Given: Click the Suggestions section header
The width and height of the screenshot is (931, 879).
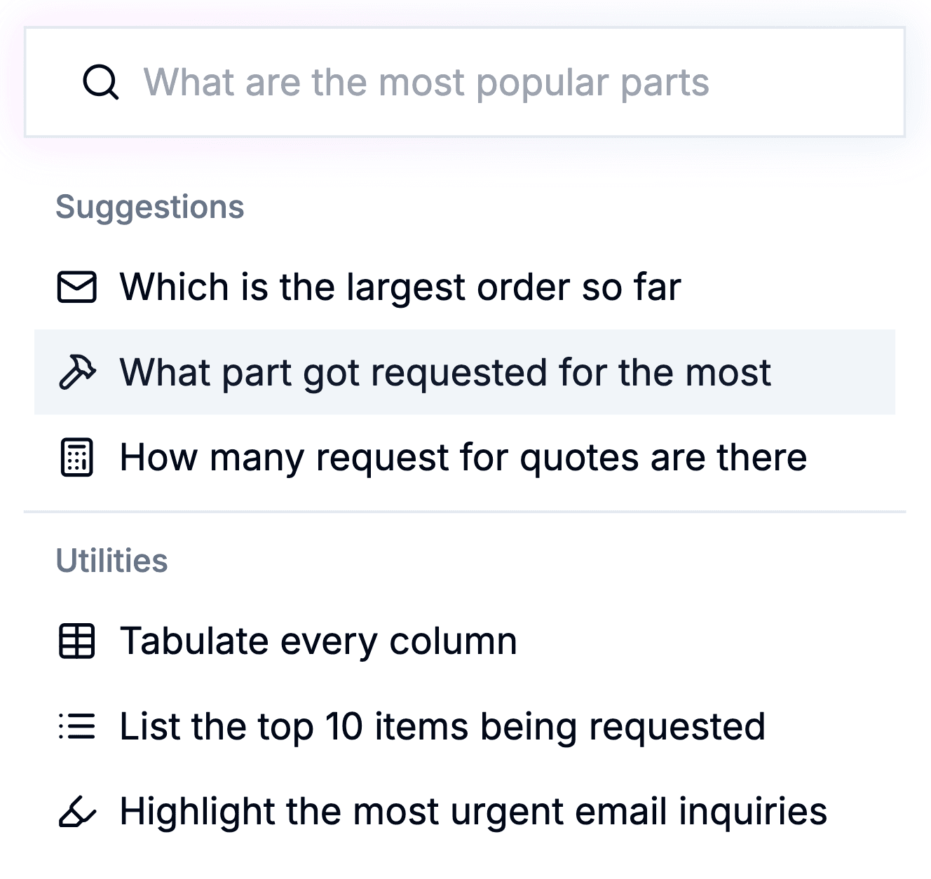Looking at the screenshot, I should pos(150,206).
